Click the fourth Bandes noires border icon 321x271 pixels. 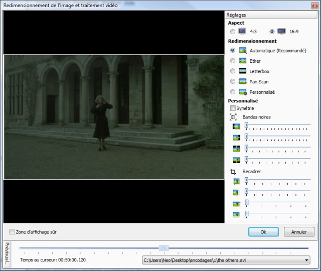236,160
